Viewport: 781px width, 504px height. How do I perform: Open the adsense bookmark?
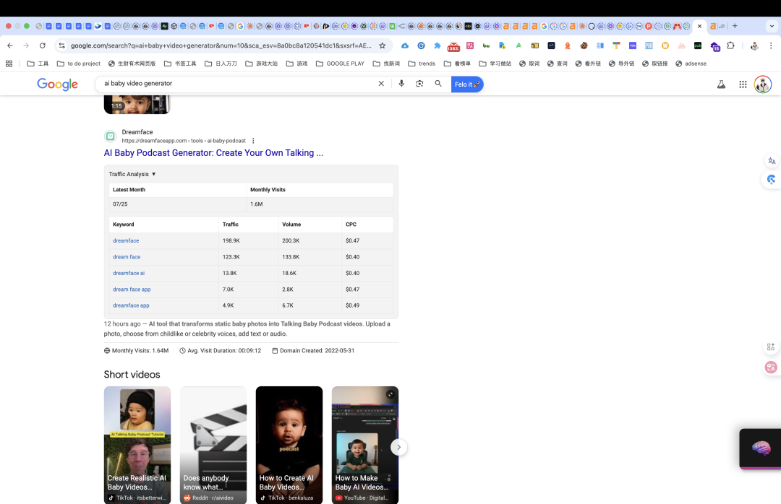coord(691,64)
